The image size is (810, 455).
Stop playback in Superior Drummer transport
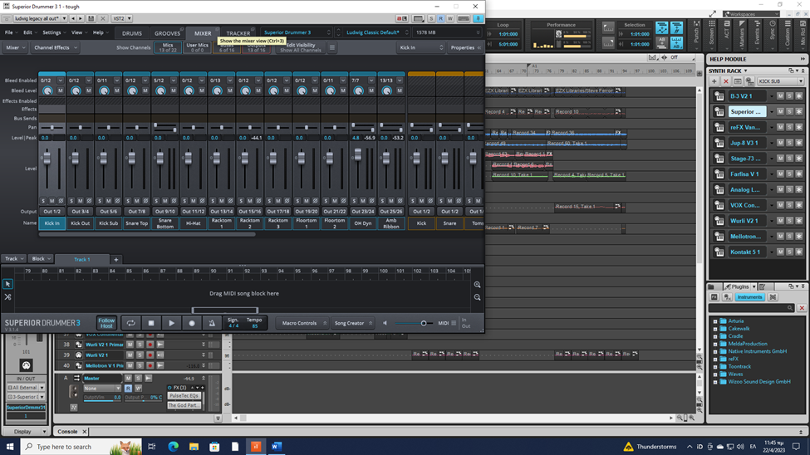(x=151, y=323)
